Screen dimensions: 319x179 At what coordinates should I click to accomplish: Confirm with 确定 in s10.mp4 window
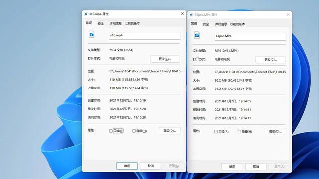click(x=127, y=166)
